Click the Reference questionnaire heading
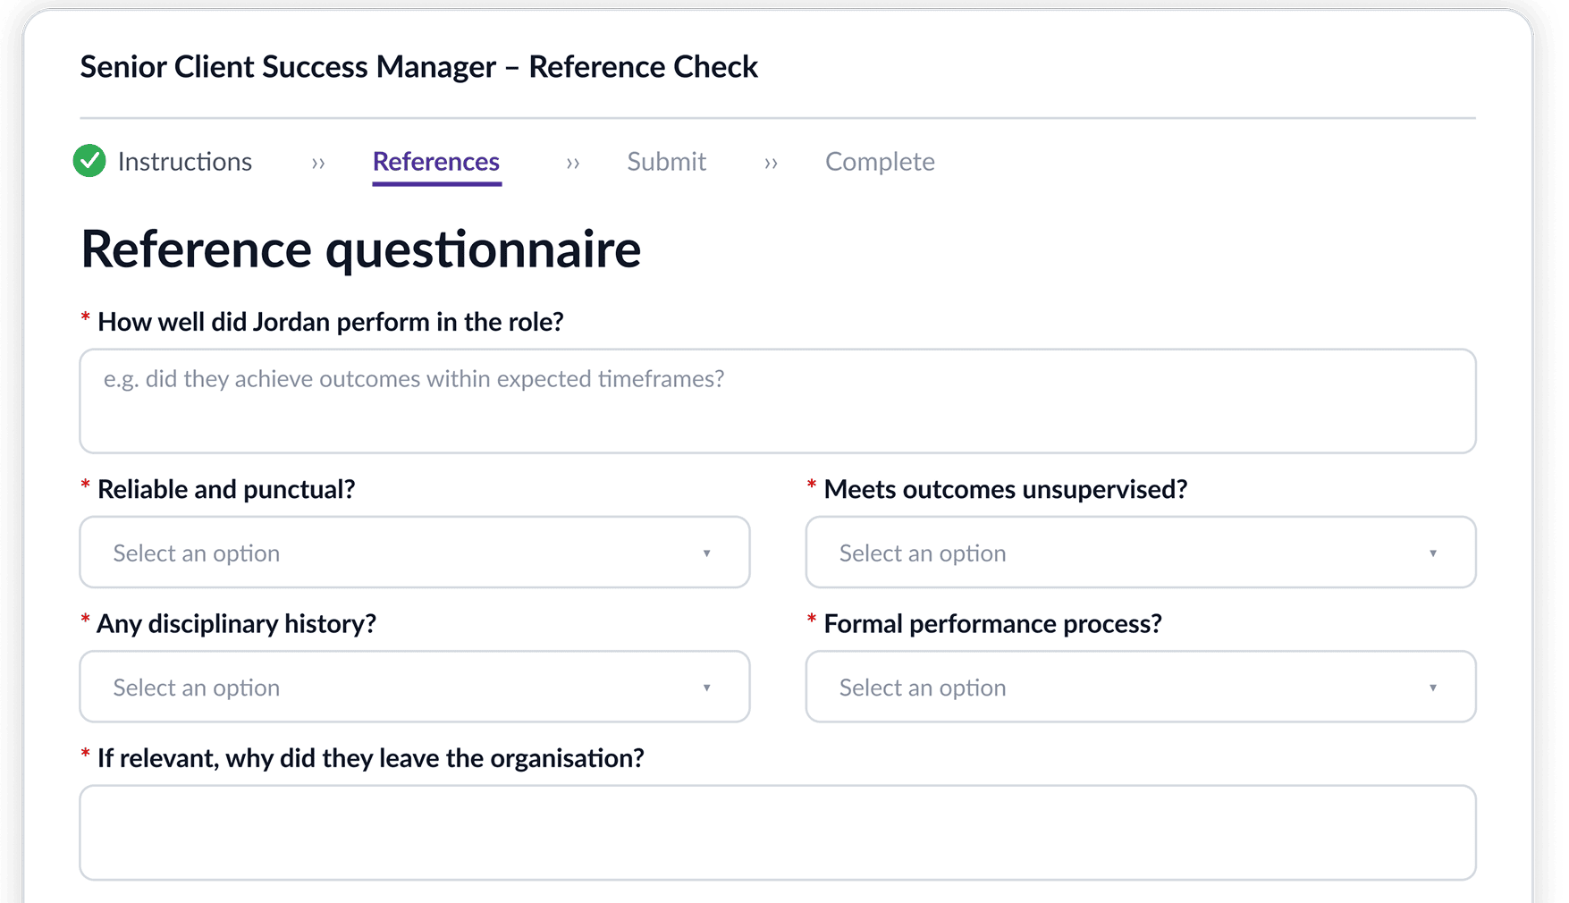The image size is (1569, 903). click(x=361, y=249)
